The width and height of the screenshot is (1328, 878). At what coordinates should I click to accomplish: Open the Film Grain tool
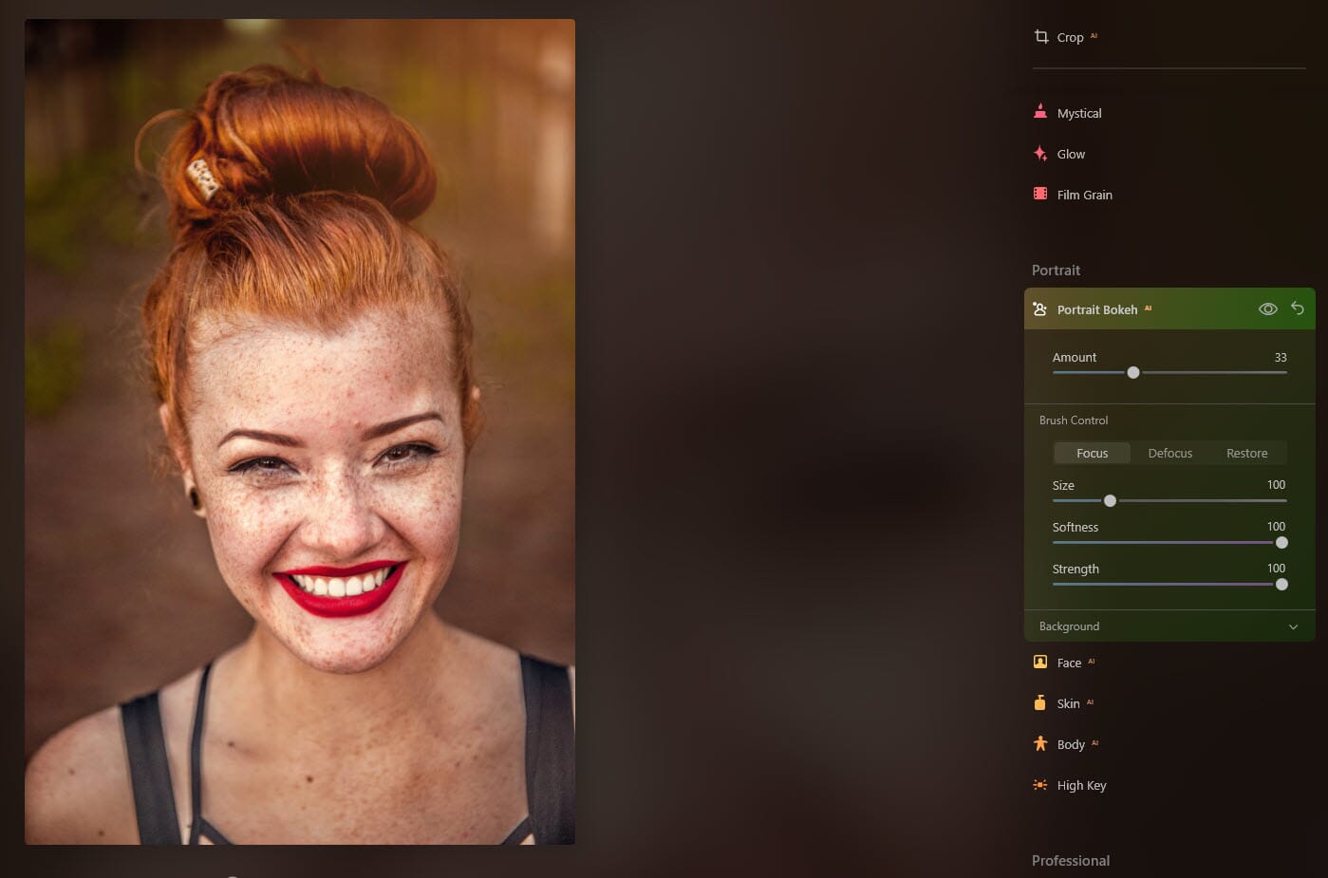tap(1084, 195)
